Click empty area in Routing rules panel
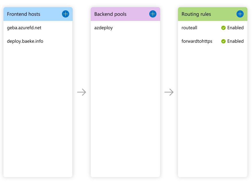252x182 pixels. pos(212,115)
